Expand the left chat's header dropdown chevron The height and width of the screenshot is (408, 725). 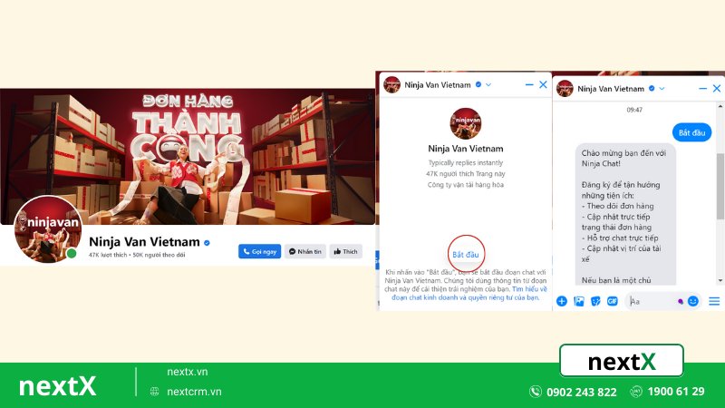coord(488,84)
